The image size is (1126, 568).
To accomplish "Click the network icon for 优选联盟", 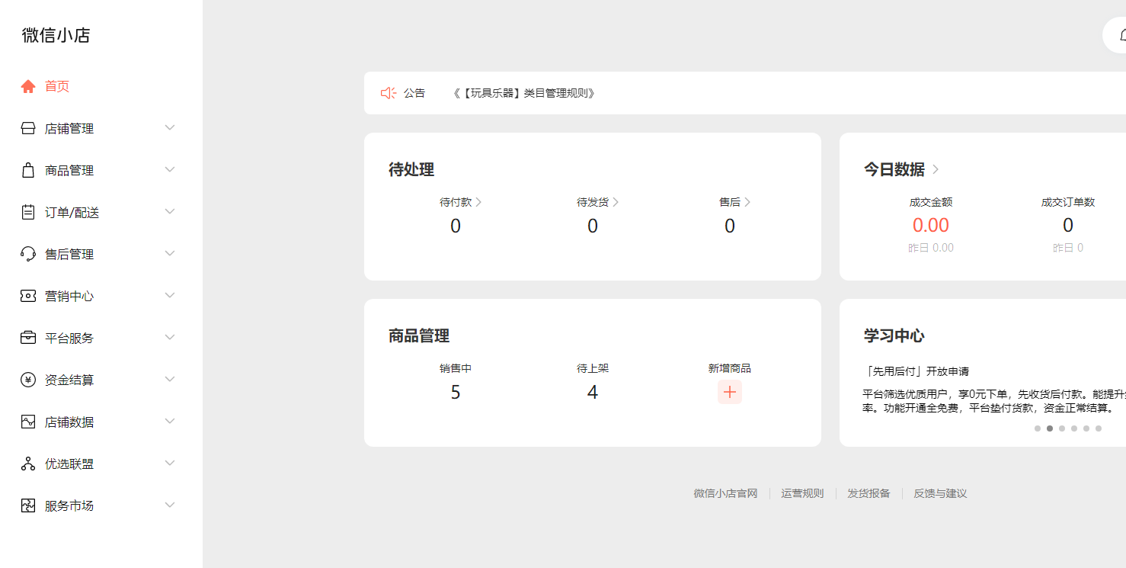I will coord(28,464).
